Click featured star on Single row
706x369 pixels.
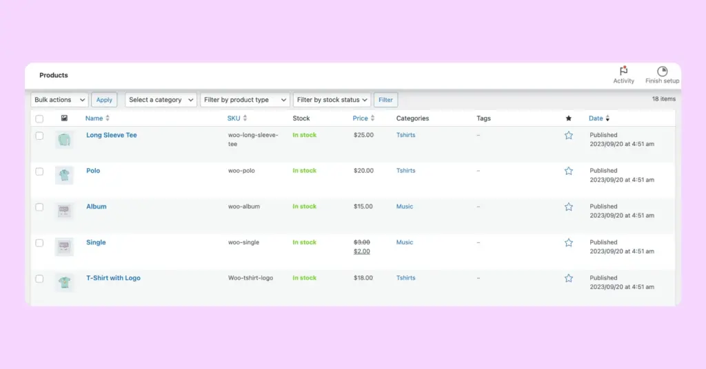coord(569,242)
